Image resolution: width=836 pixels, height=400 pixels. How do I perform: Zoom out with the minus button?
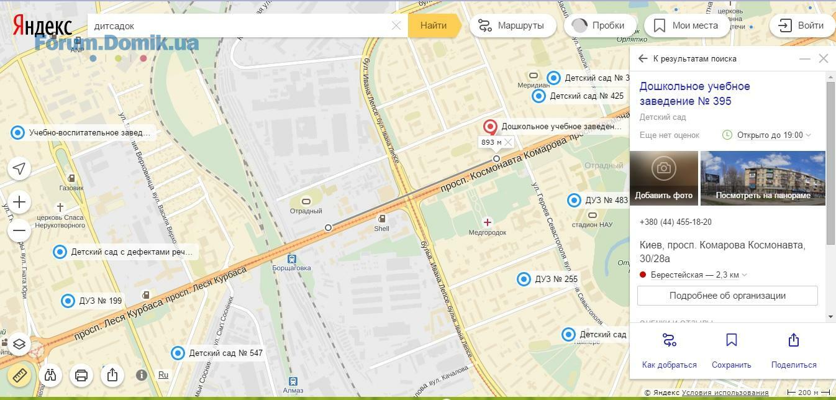19,231
